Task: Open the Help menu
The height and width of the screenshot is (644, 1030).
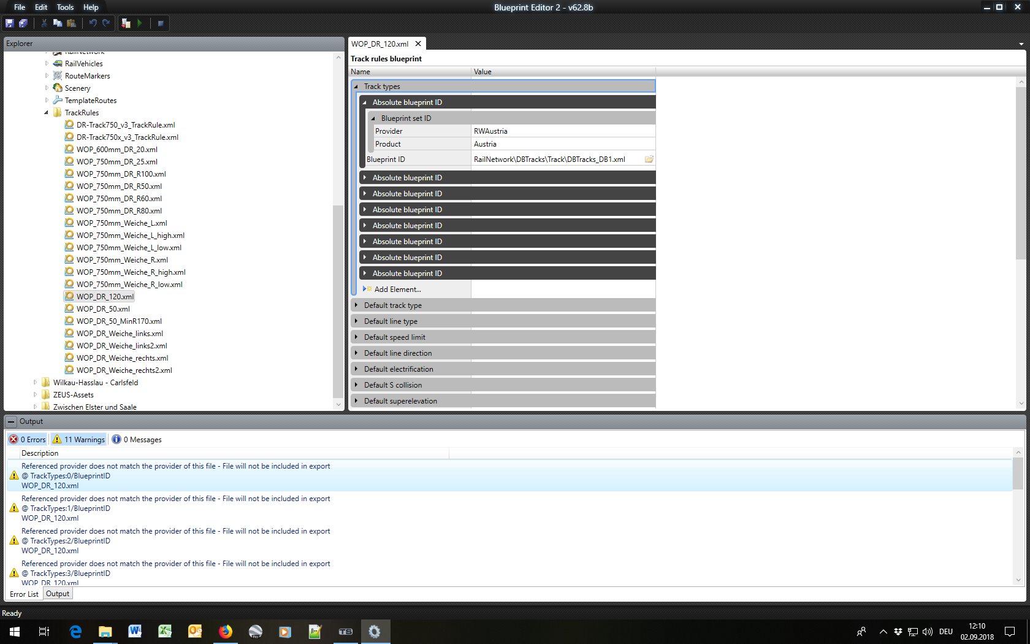Action: pyautogui.click(x=91, y=7)
